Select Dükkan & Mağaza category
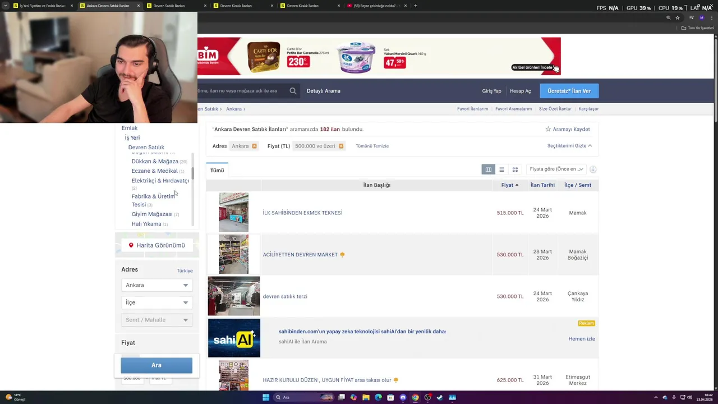The height and width of the screenshot is (404, 718). [155, 162]
